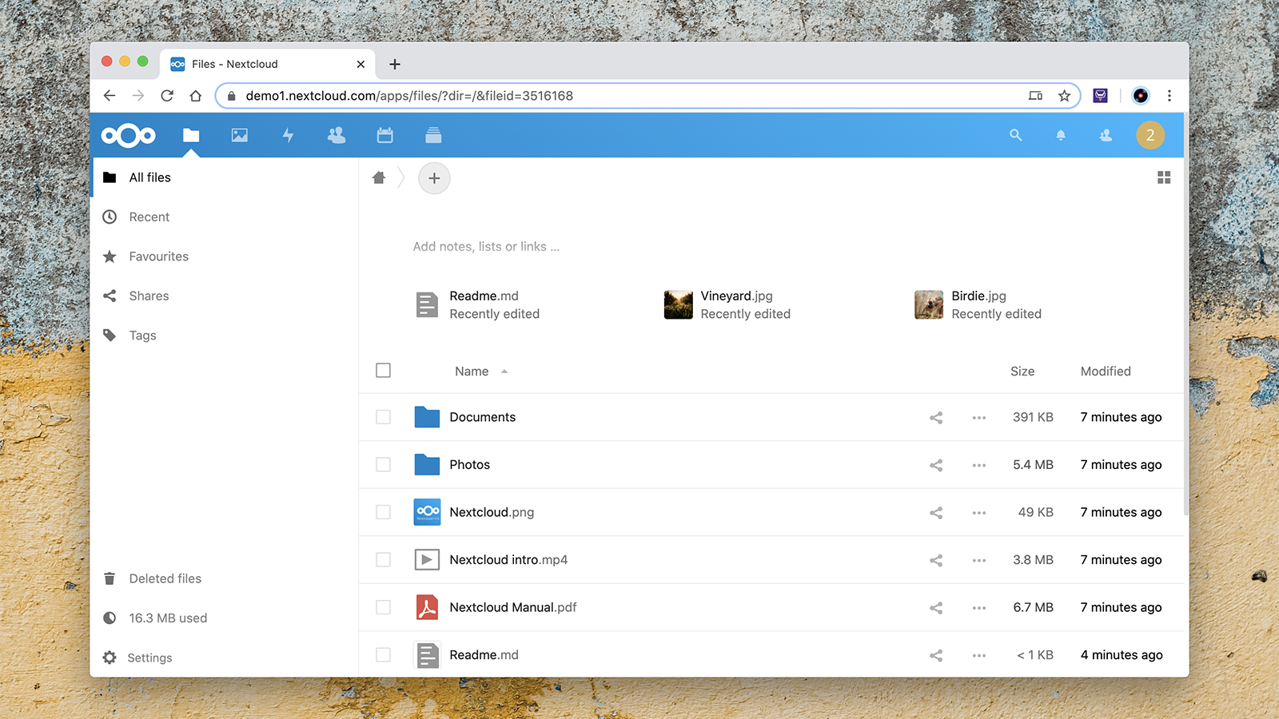Open the Vineyard.jpg recently edited thumbnail
Image resolution: width=1279 pixels, height=719 pixels.
point(678,304)
